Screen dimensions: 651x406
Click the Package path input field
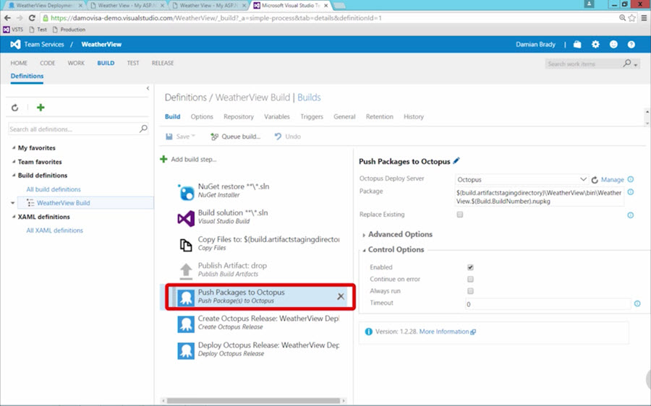click(x=540, y=197)
